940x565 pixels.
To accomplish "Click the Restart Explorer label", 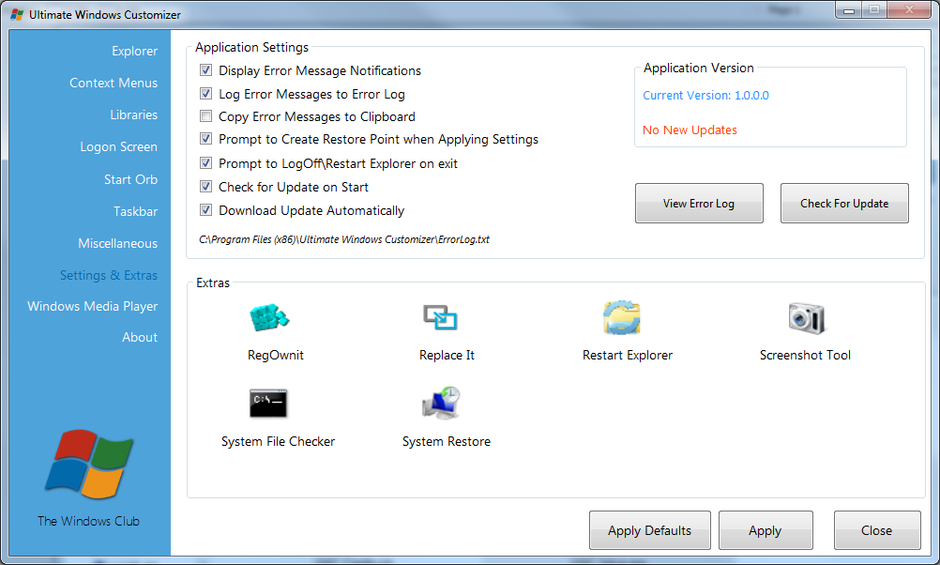I will point(628,355).
